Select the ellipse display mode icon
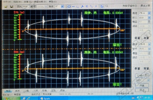 pos(69,7)
